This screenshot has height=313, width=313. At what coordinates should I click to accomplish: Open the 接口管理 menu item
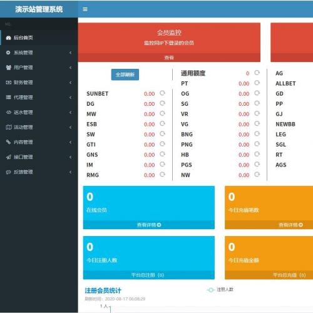pyautogui.click(x=39, y=157)
